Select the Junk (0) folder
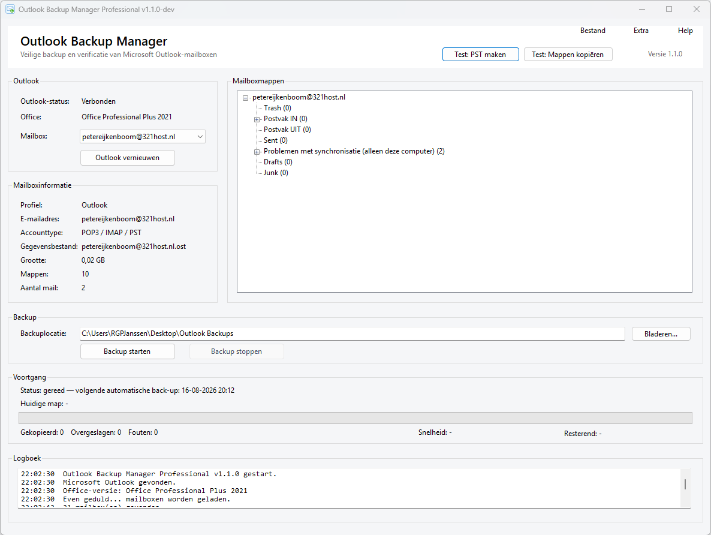 click(x=276, y=173)
